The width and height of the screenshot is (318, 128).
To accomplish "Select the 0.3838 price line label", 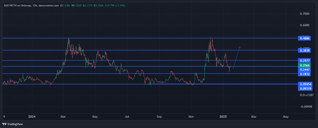I will (305, 50).
